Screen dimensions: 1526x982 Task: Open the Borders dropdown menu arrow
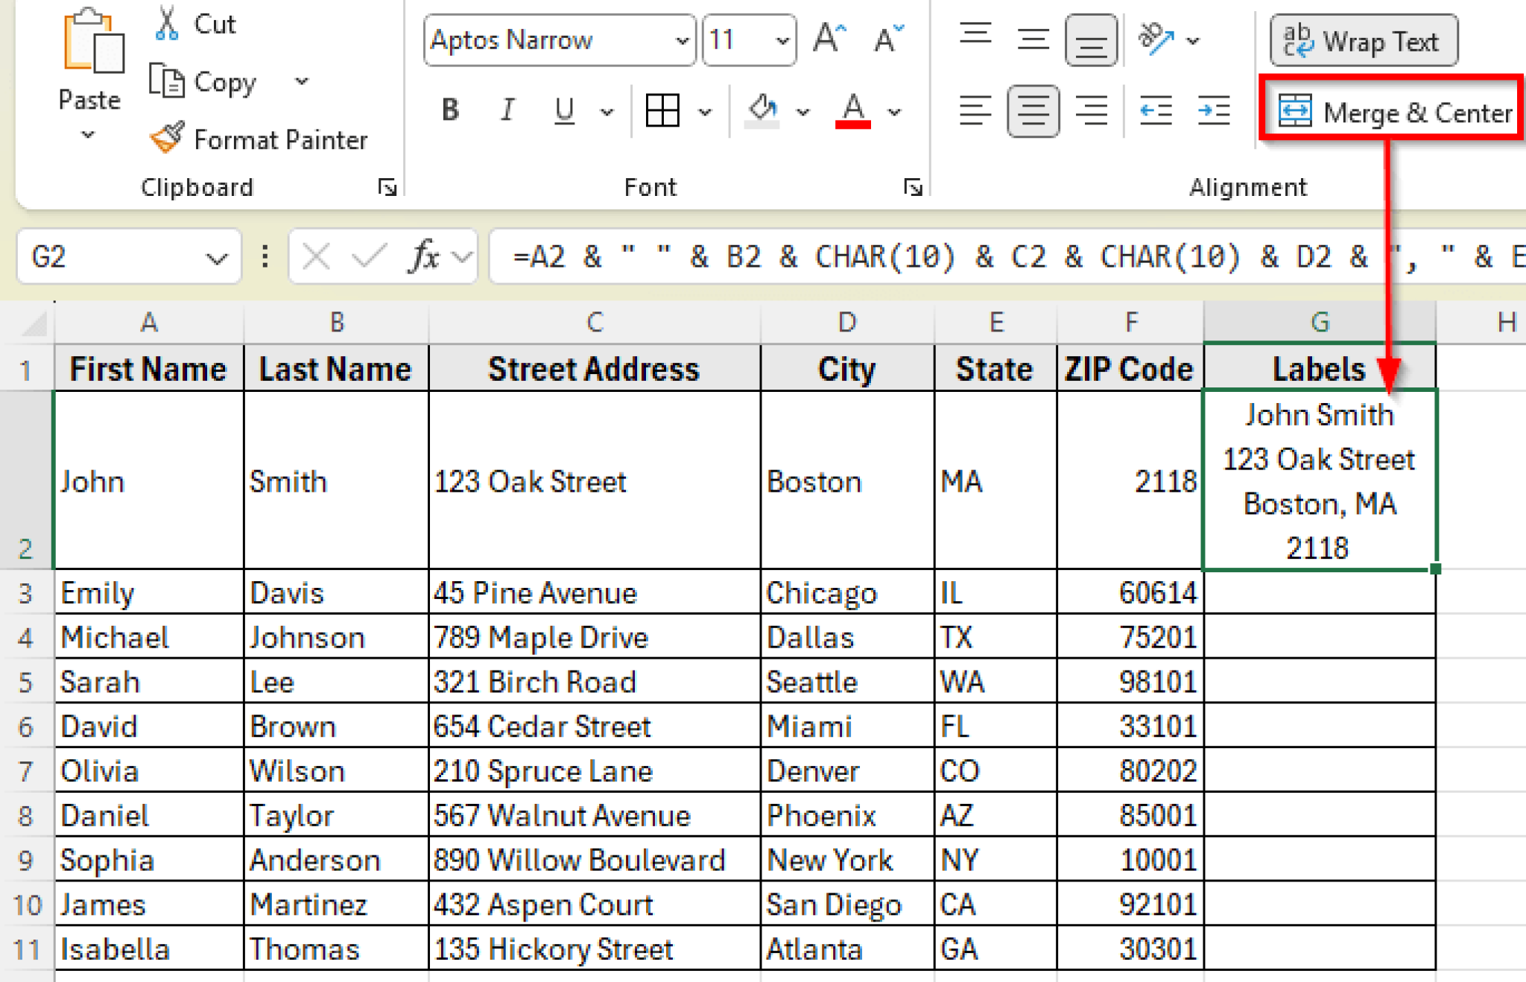(x=704, y=113)
